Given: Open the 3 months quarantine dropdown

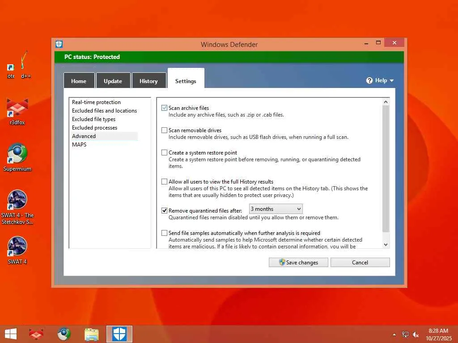Looking at the screenshot, I should pos(276,209).
